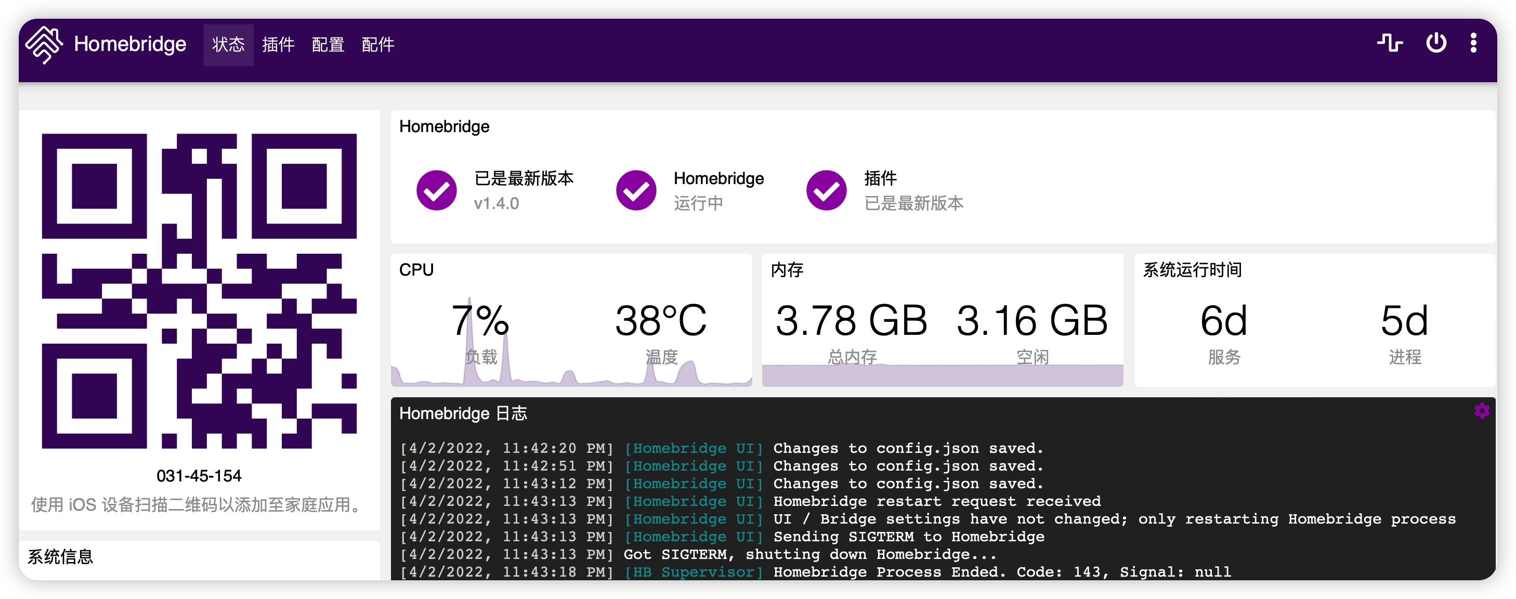Click the plugins up-to-date checkmark icon
The image size is (1516, 599).
826,190
